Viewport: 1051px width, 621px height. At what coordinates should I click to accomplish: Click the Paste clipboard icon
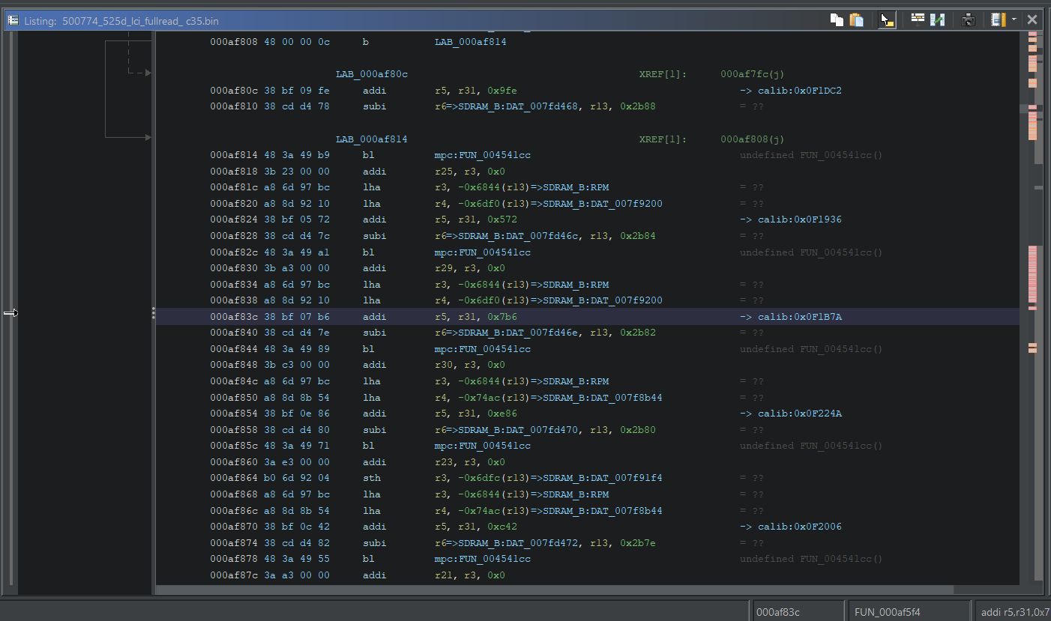tap(856, 20)
